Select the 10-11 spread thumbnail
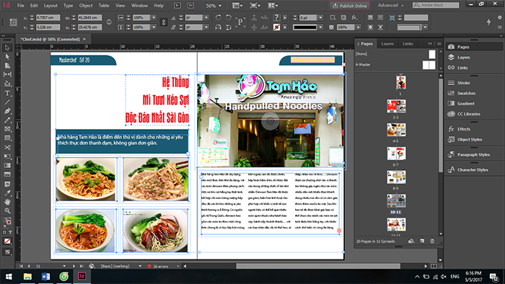Screen dimensions: 505x284 click(x=396, y=201)
